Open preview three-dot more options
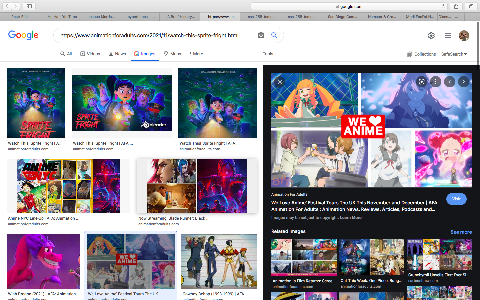 [436, 82]
